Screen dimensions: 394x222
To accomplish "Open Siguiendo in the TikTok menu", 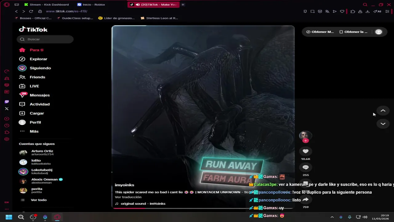I will click(x=35, y=68).
